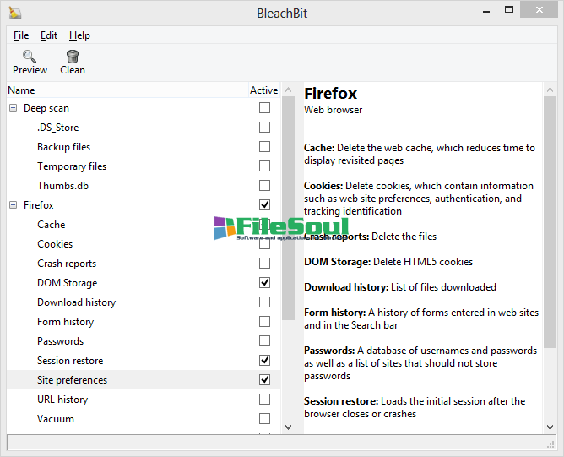
Task: Uncheck the Site preferences checkbox
Action: click(264, 379)
